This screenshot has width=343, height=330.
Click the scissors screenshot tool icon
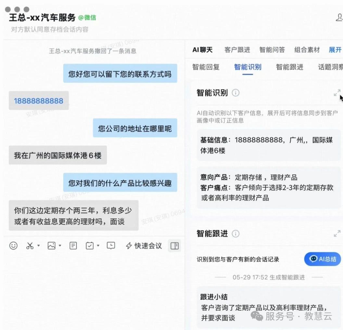30,246
